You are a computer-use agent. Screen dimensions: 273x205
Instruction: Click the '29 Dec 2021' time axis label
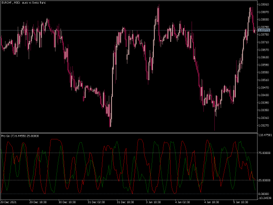point(9,202)
